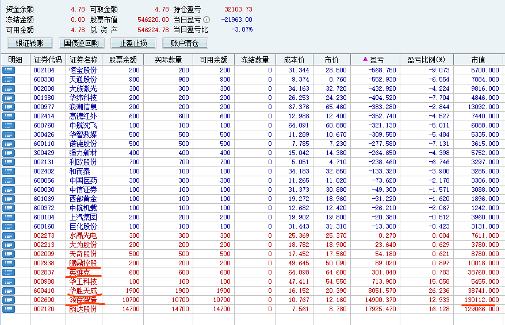This screenshot has height=325, width=505.
Task: Open detail icon for 华工科技 row
Action: [9, 281]
